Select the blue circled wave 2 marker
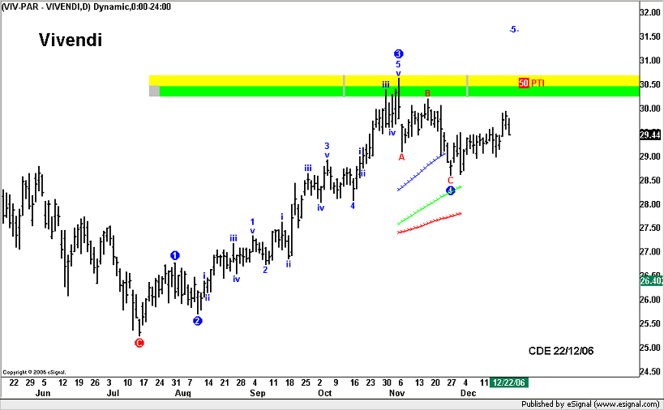Viewport: 664px width, 410px height. point(198,321)
